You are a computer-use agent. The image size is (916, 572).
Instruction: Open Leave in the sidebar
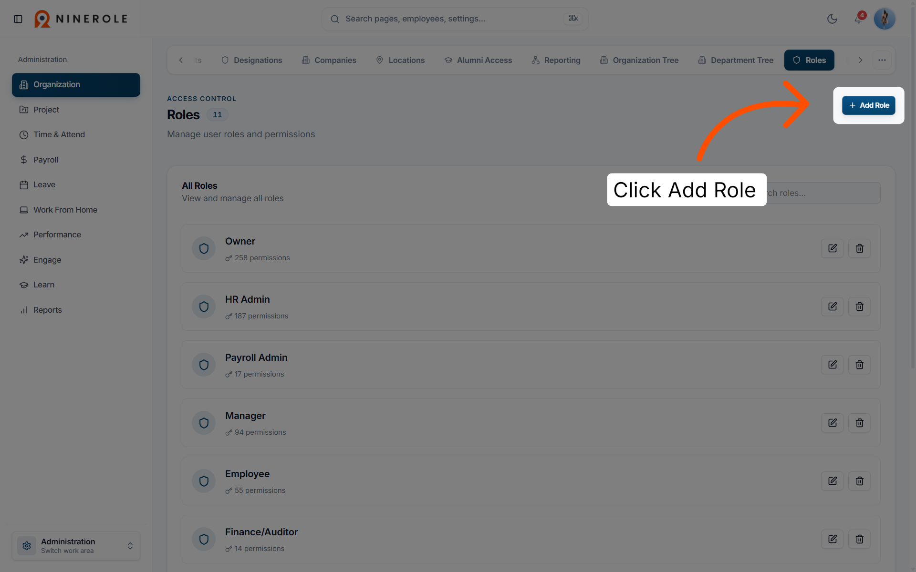pos(76,184)
